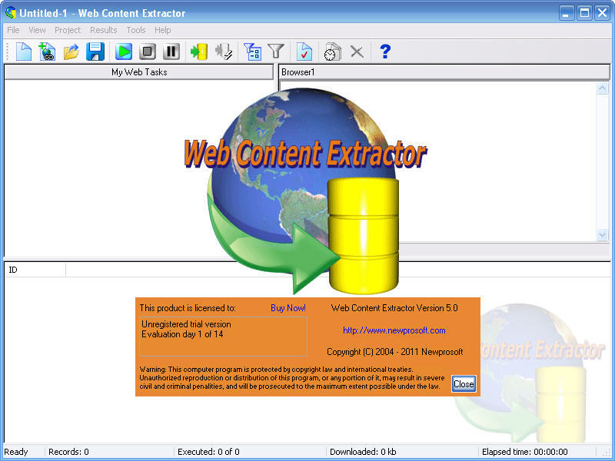Open the new web task wizard icon

[x=47, y=51]
